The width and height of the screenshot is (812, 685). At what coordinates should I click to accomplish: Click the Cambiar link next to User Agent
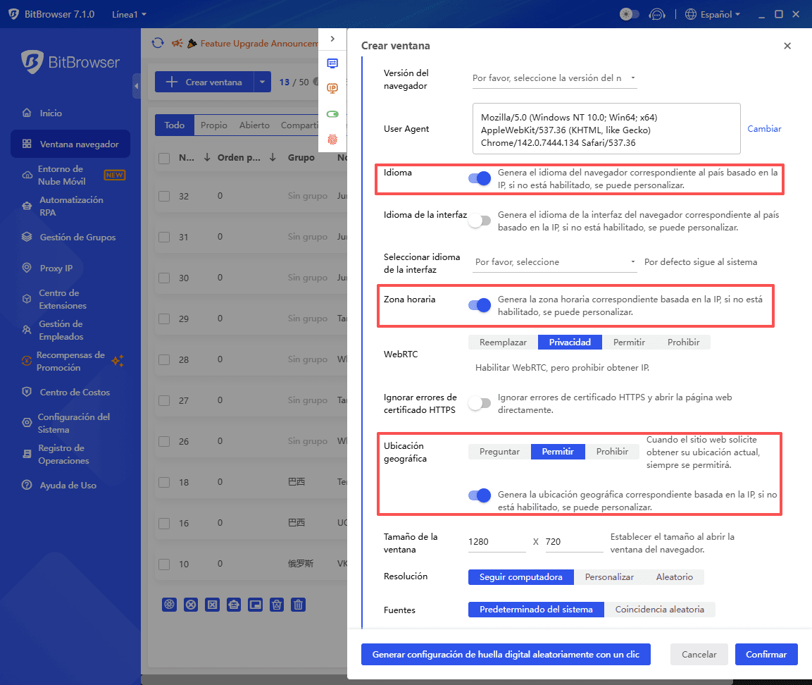pyautogui.click(x=764, y=129)
